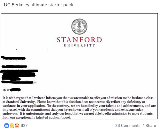Click the sentence beginning "Please know that this decision"
The width and height of the screenshot is (159, 132).
[74, 104]
